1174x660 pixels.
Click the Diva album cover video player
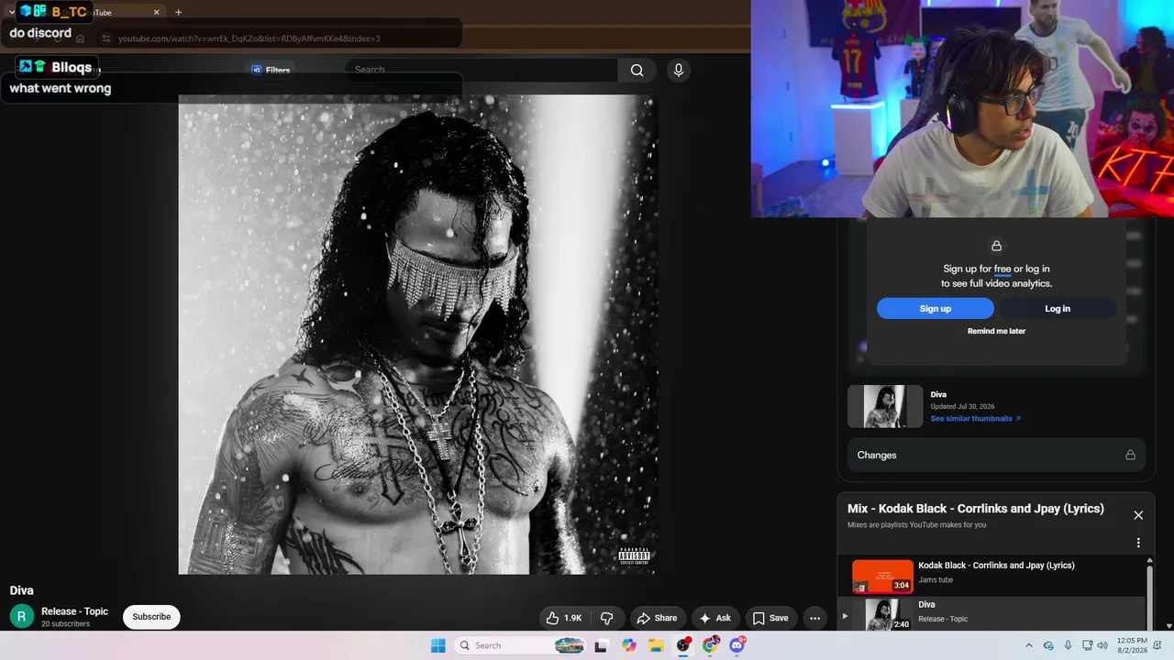[x=418, y=335]
